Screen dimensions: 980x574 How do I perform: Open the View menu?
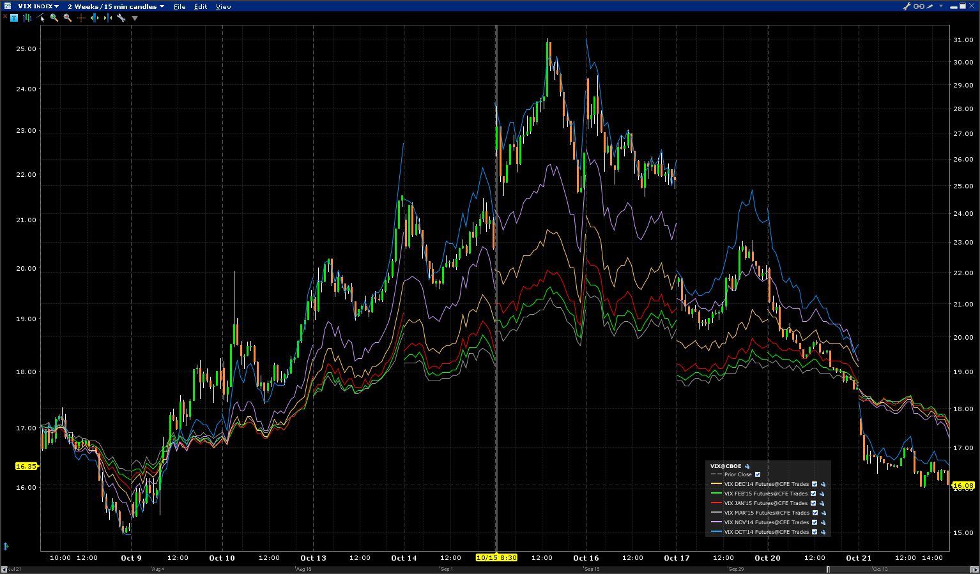[x=223, y=6]
